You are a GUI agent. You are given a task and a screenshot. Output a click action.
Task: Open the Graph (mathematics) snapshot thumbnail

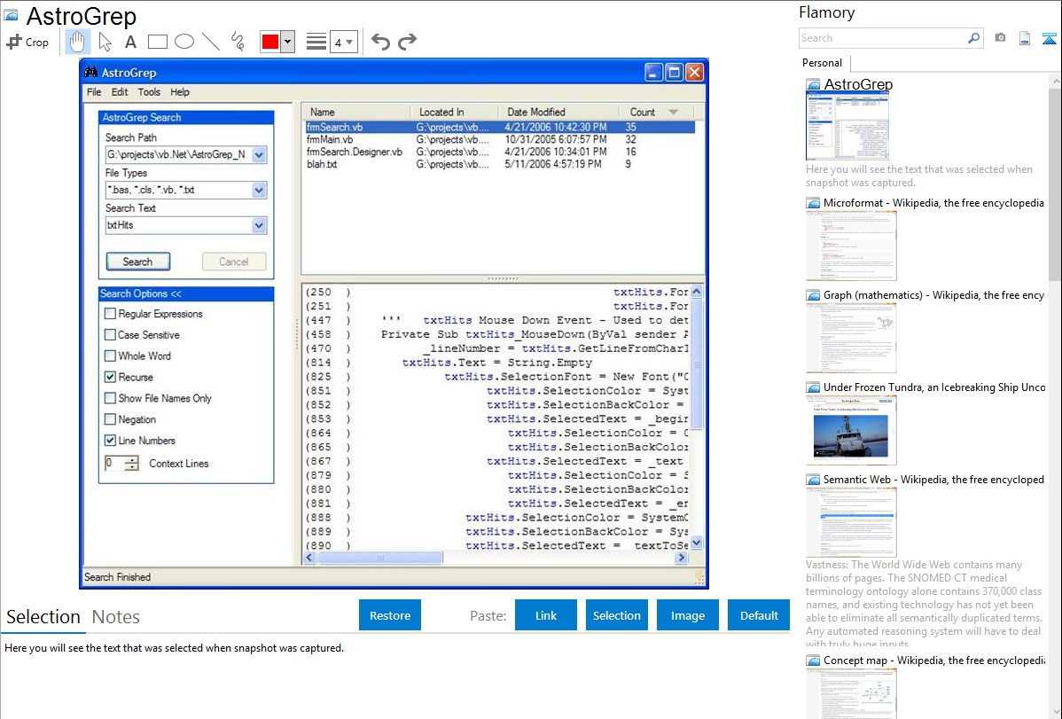[x=851, y=338]
